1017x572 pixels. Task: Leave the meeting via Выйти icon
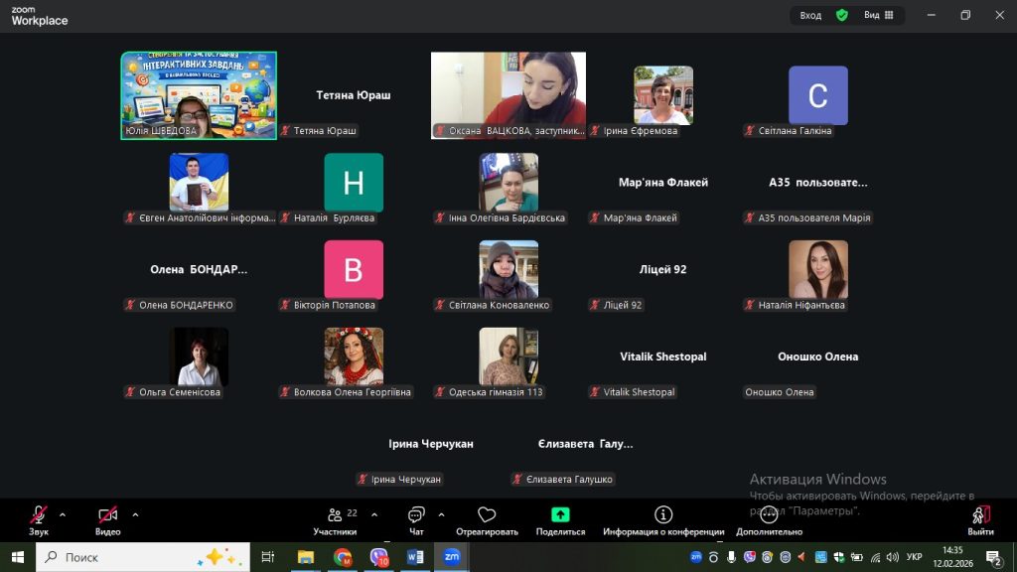point(980,515)
